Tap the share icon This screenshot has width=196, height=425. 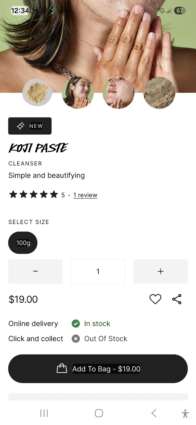coord(177,299)
